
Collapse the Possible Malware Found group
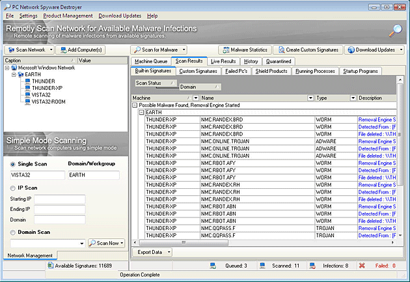[x=135, y=105]
